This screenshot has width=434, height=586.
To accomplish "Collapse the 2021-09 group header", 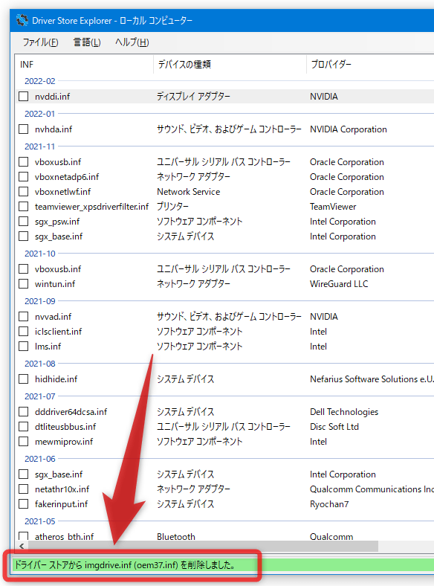I will click(40, 301).
